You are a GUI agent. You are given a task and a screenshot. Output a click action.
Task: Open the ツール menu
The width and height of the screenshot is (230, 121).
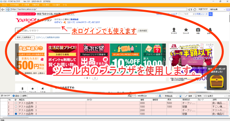65,5
